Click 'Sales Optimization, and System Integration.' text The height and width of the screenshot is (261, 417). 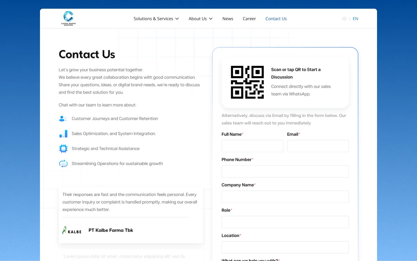coord(114,134)
